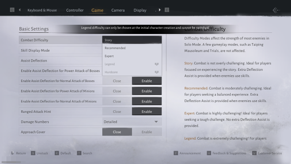This screenshot has width=291, height=164.
Task: Click the H key icon for Feedback
Action: [209, 153]
